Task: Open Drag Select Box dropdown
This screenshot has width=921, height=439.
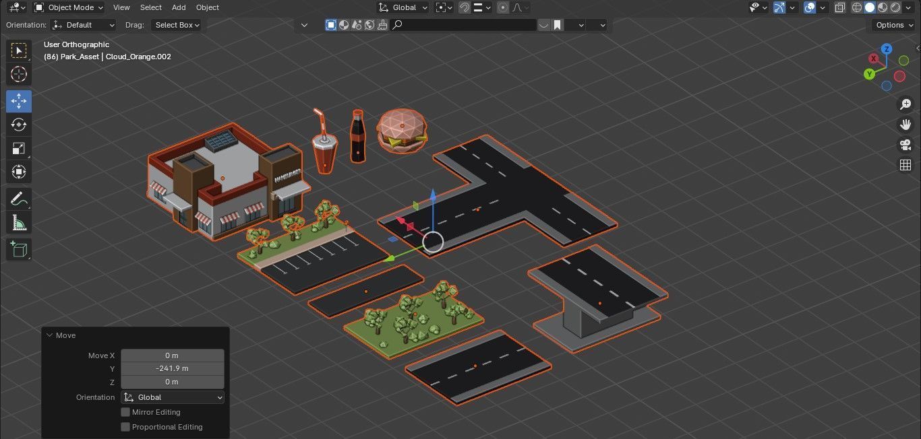Action: tap(175, 25)
